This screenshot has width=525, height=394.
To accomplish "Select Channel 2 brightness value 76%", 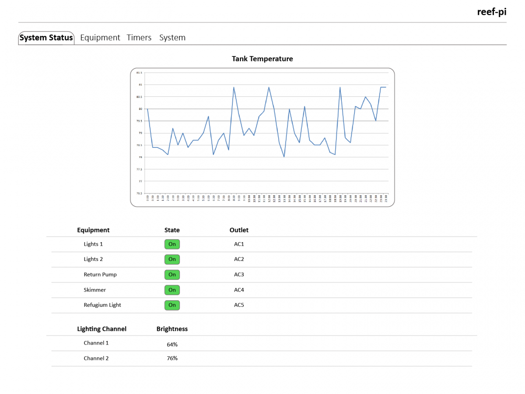I will pos(172,359).
